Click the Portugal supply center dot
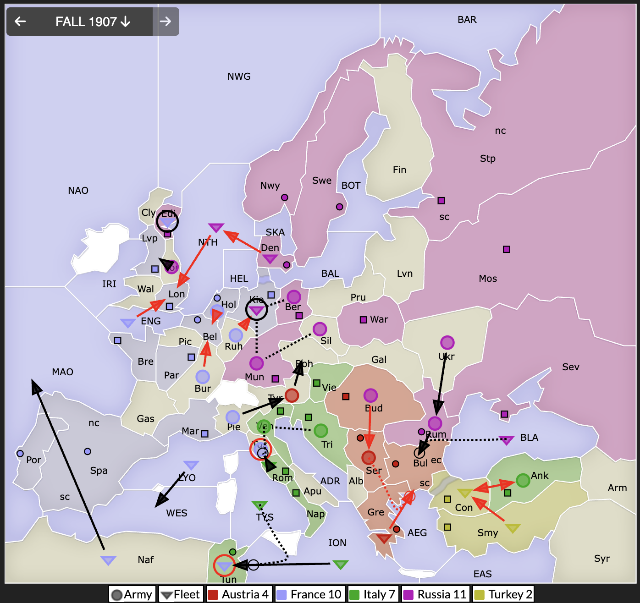Image resolution: width=640 pixels, height=603 pixels. 20,454
